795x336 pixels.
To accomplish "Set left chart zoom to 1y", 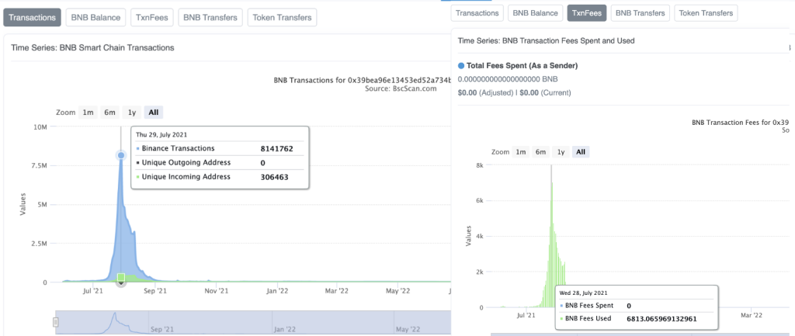I will click(131, 113).
